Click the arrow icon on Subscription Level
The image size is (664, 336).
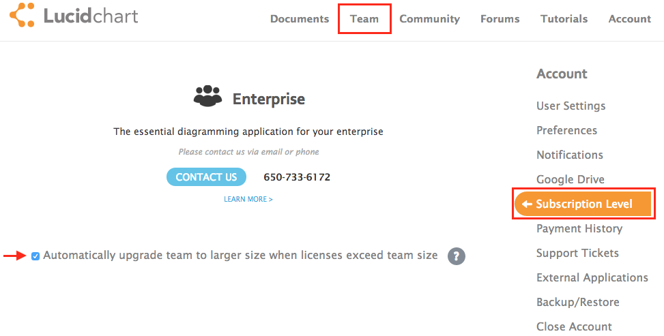pos(527,204)
